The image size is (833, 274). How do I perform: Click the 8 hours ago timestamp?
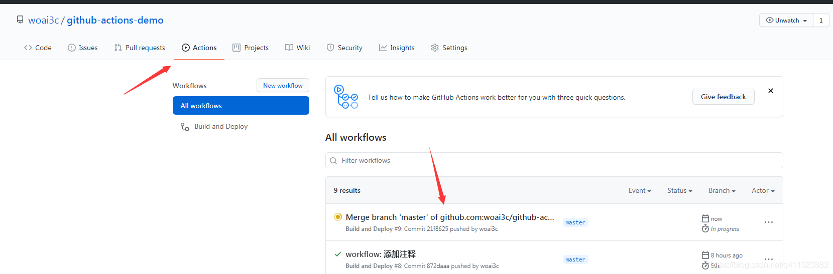click(x=727, y=255)
